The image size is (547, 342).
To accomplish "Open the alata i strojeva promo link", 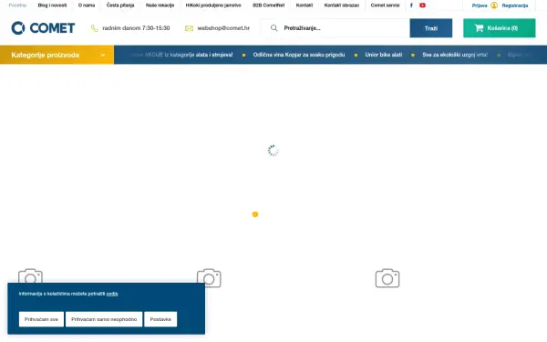I will coord(183,55).
